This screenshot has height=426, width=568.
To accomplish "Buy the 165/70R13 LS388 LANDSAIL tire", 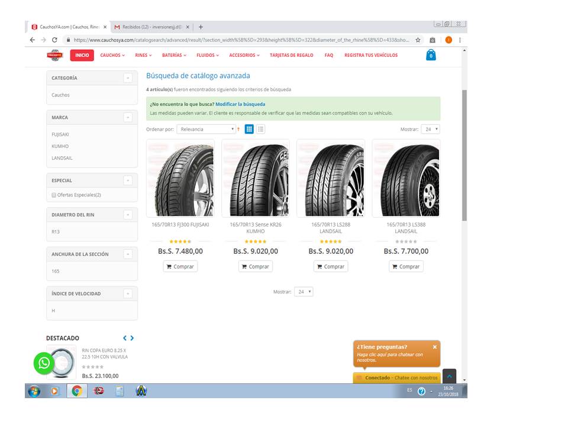I will tap(406, 266).
